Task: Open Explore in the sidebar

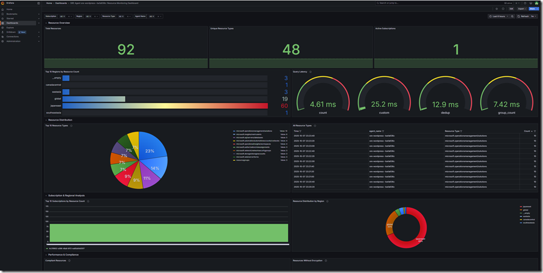Action: pyautogui.click(x=10, y=28)
